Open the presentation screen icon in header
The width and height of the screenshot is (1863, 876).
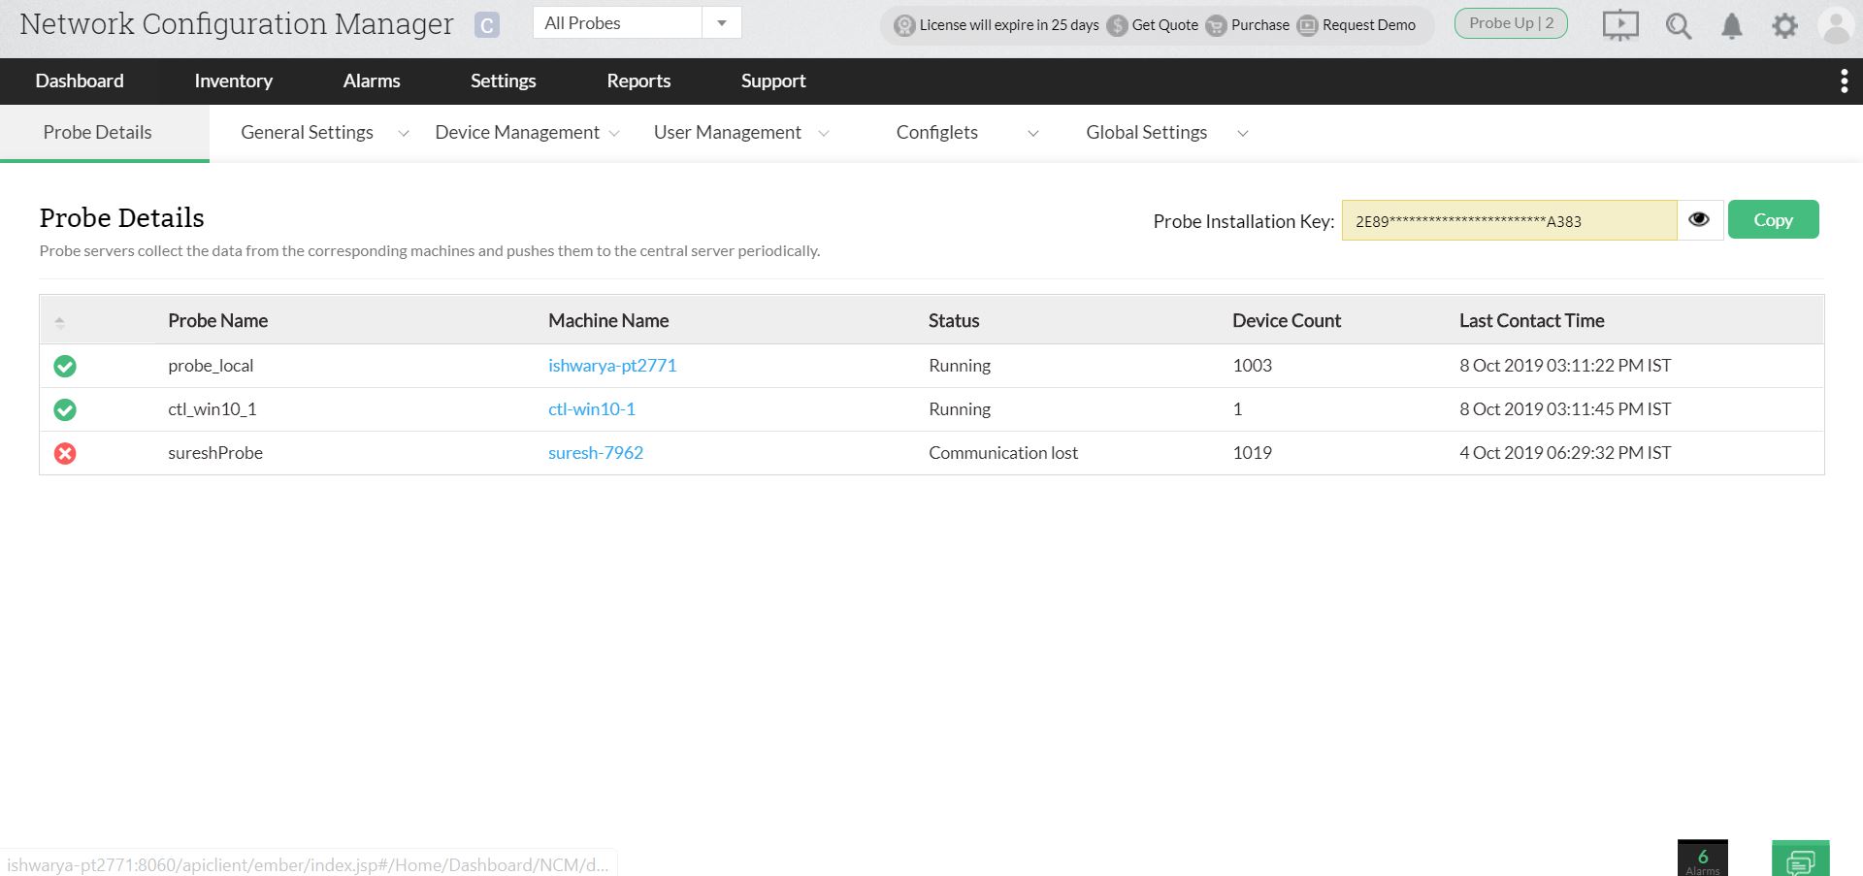[x=1619, y=25]
